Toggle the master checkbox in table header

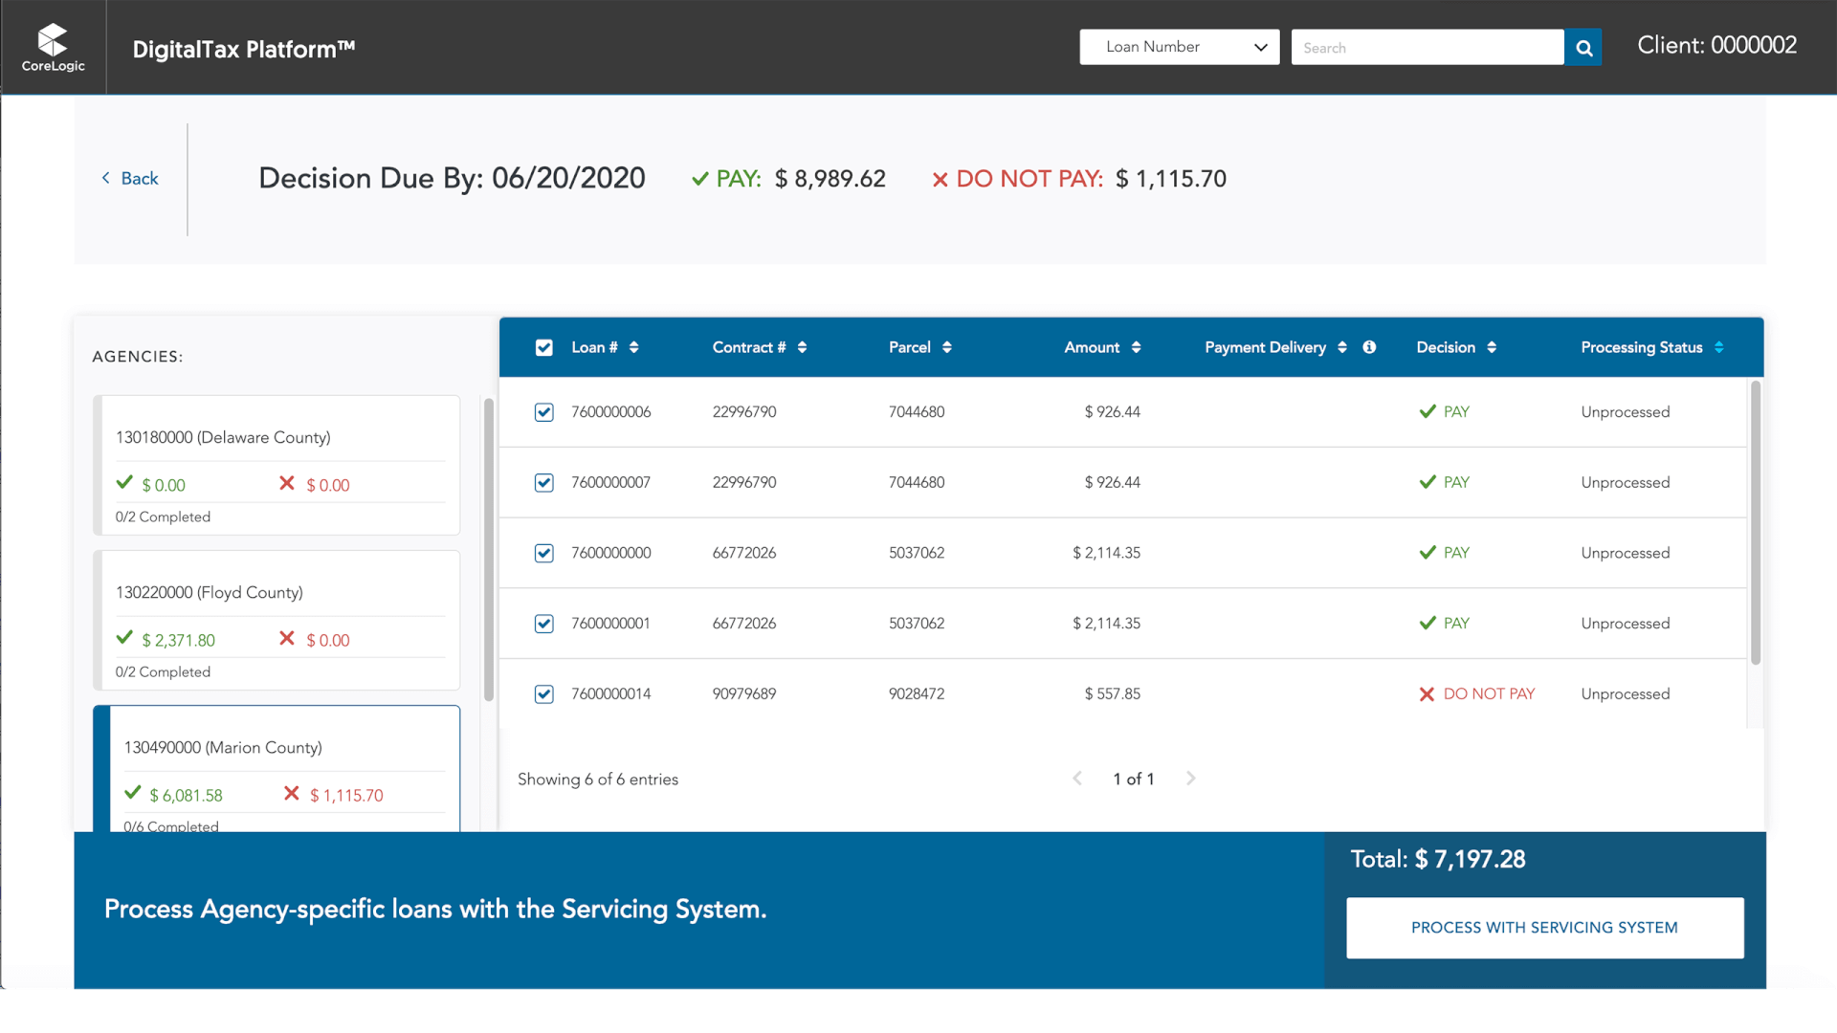click(543, 348)
